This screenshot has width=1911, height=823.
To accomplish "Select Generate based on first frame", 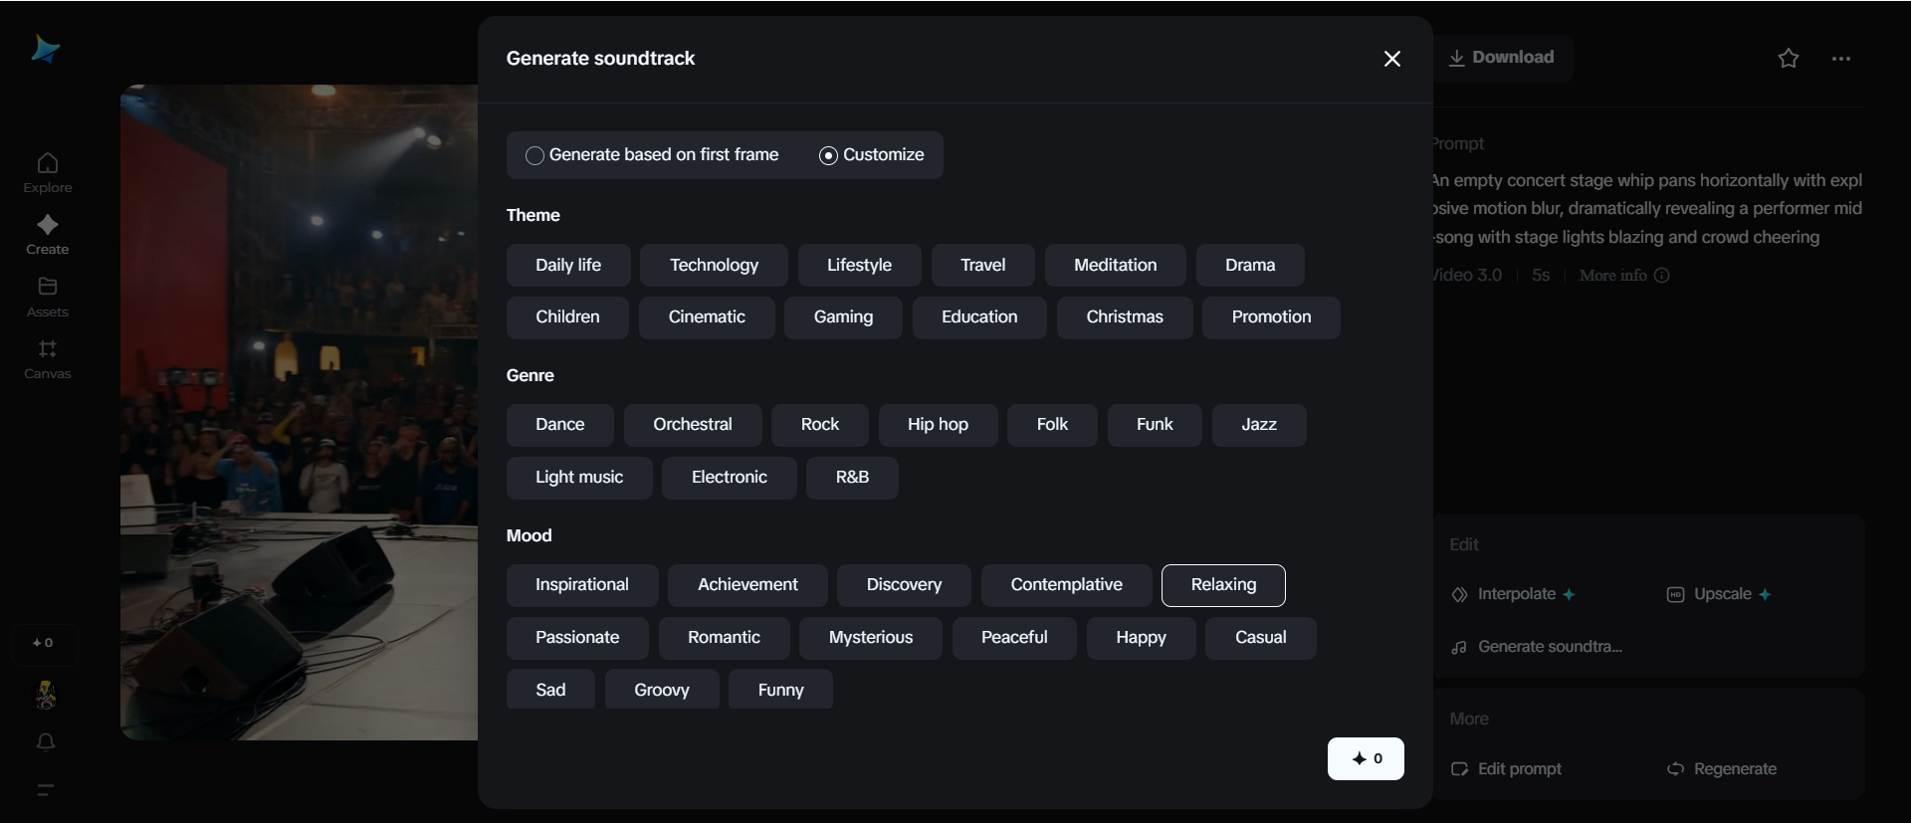I will [x=535, y=155].
